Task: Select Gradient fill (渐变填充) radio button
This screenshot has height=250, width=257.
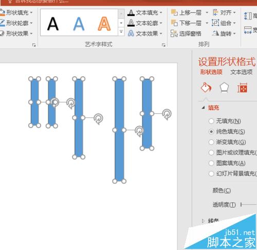Action: [x=211, y=142]
